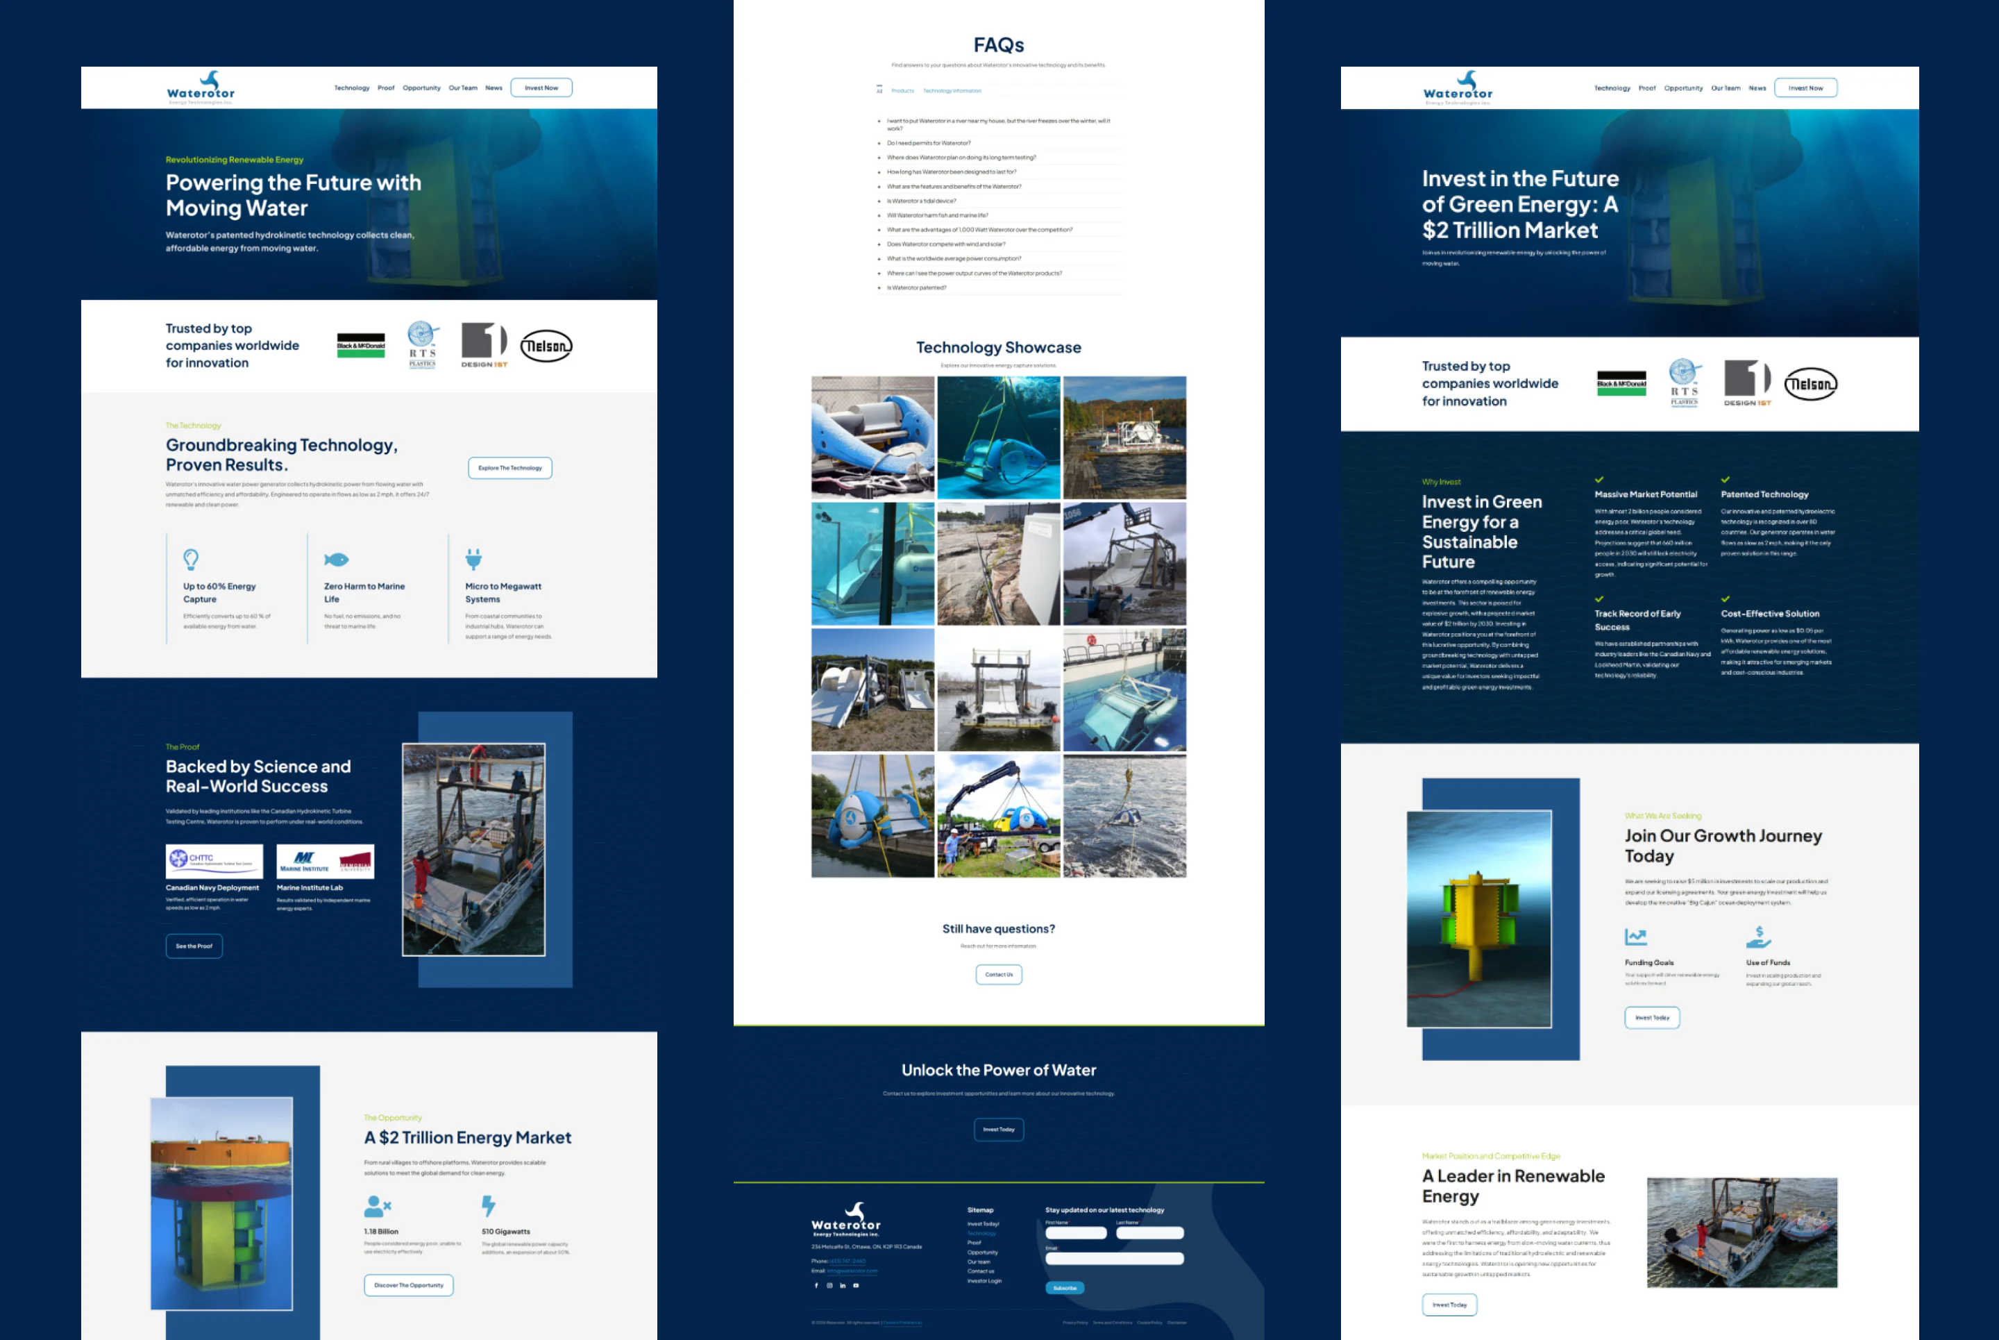
Task: Open the crane truck showcase thumbnail
Action: coord(999,816)
